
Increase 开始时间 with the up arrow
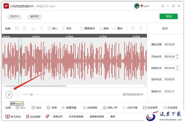point(177,55)
